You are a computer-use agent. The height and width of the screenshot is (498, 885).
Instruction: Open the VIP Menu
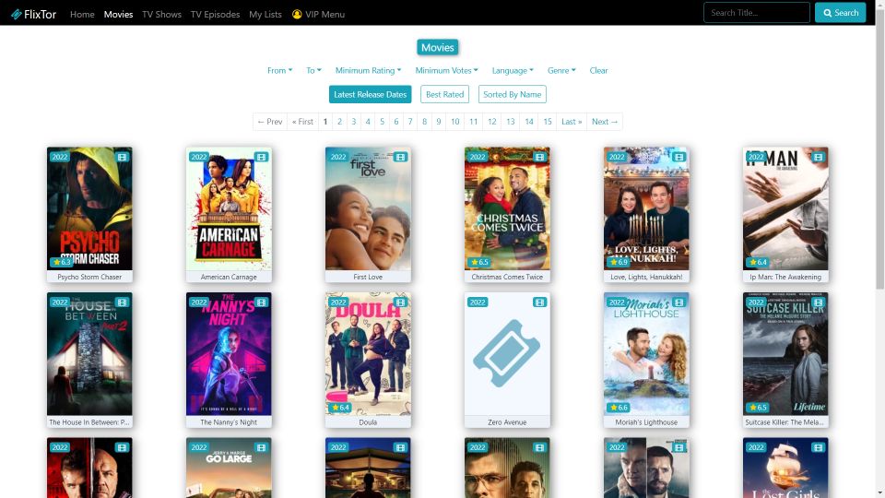(x=318, y=14)
